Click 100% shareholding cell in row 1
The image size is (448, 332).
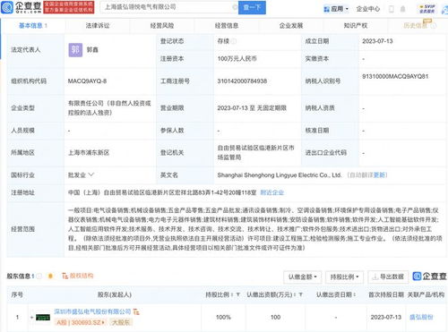[x=223, y=317]
